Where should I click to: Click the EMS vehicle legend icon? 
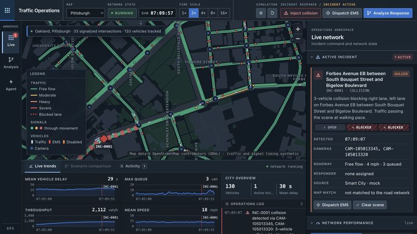(x=50, y=142)
